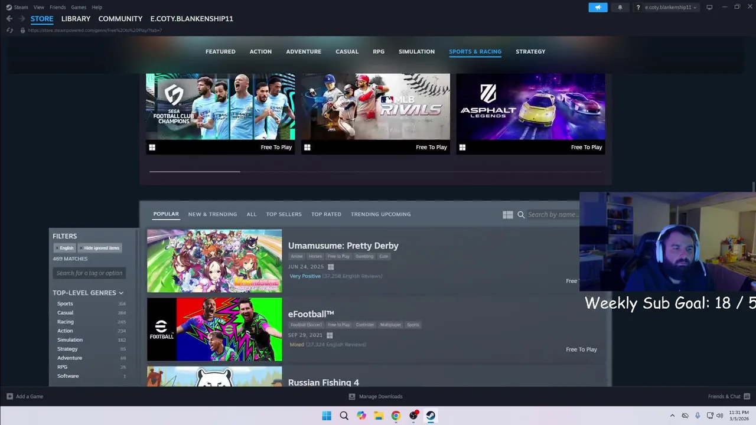Click the Help menu
756x425 pixels.
pos(97,7)
